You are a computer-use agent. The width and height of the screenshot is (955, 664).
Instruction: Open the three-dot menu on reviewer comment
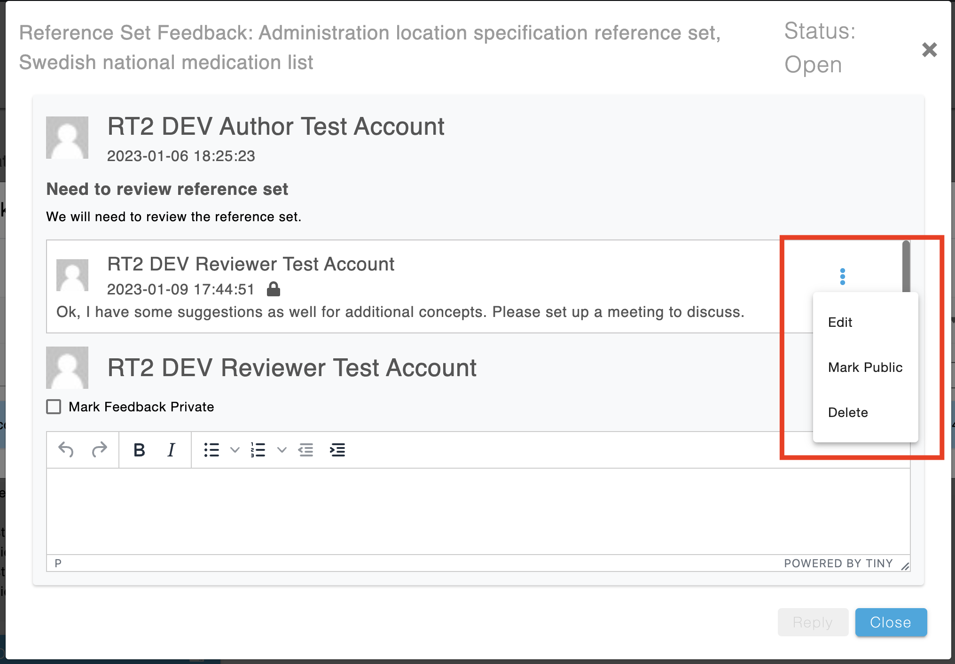tap(843, 277)
